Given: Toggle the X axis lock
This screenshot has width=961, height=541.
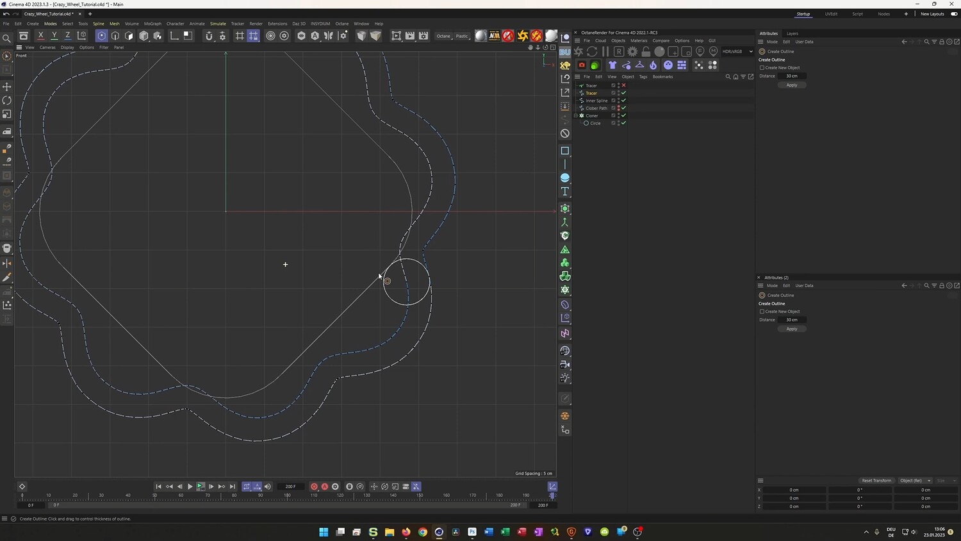Looking at the screenshot, I should [41, 36].
